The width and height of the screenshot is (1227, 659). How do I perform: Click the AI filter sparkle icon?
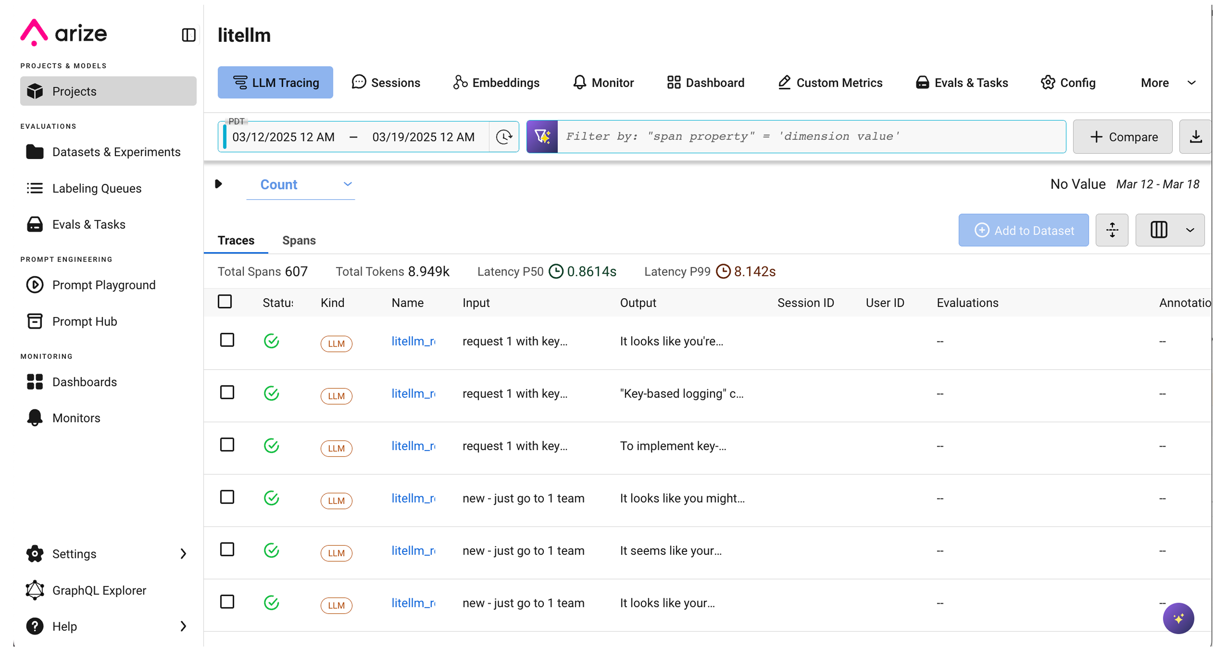pyautogui.click(x=542, y=136)
